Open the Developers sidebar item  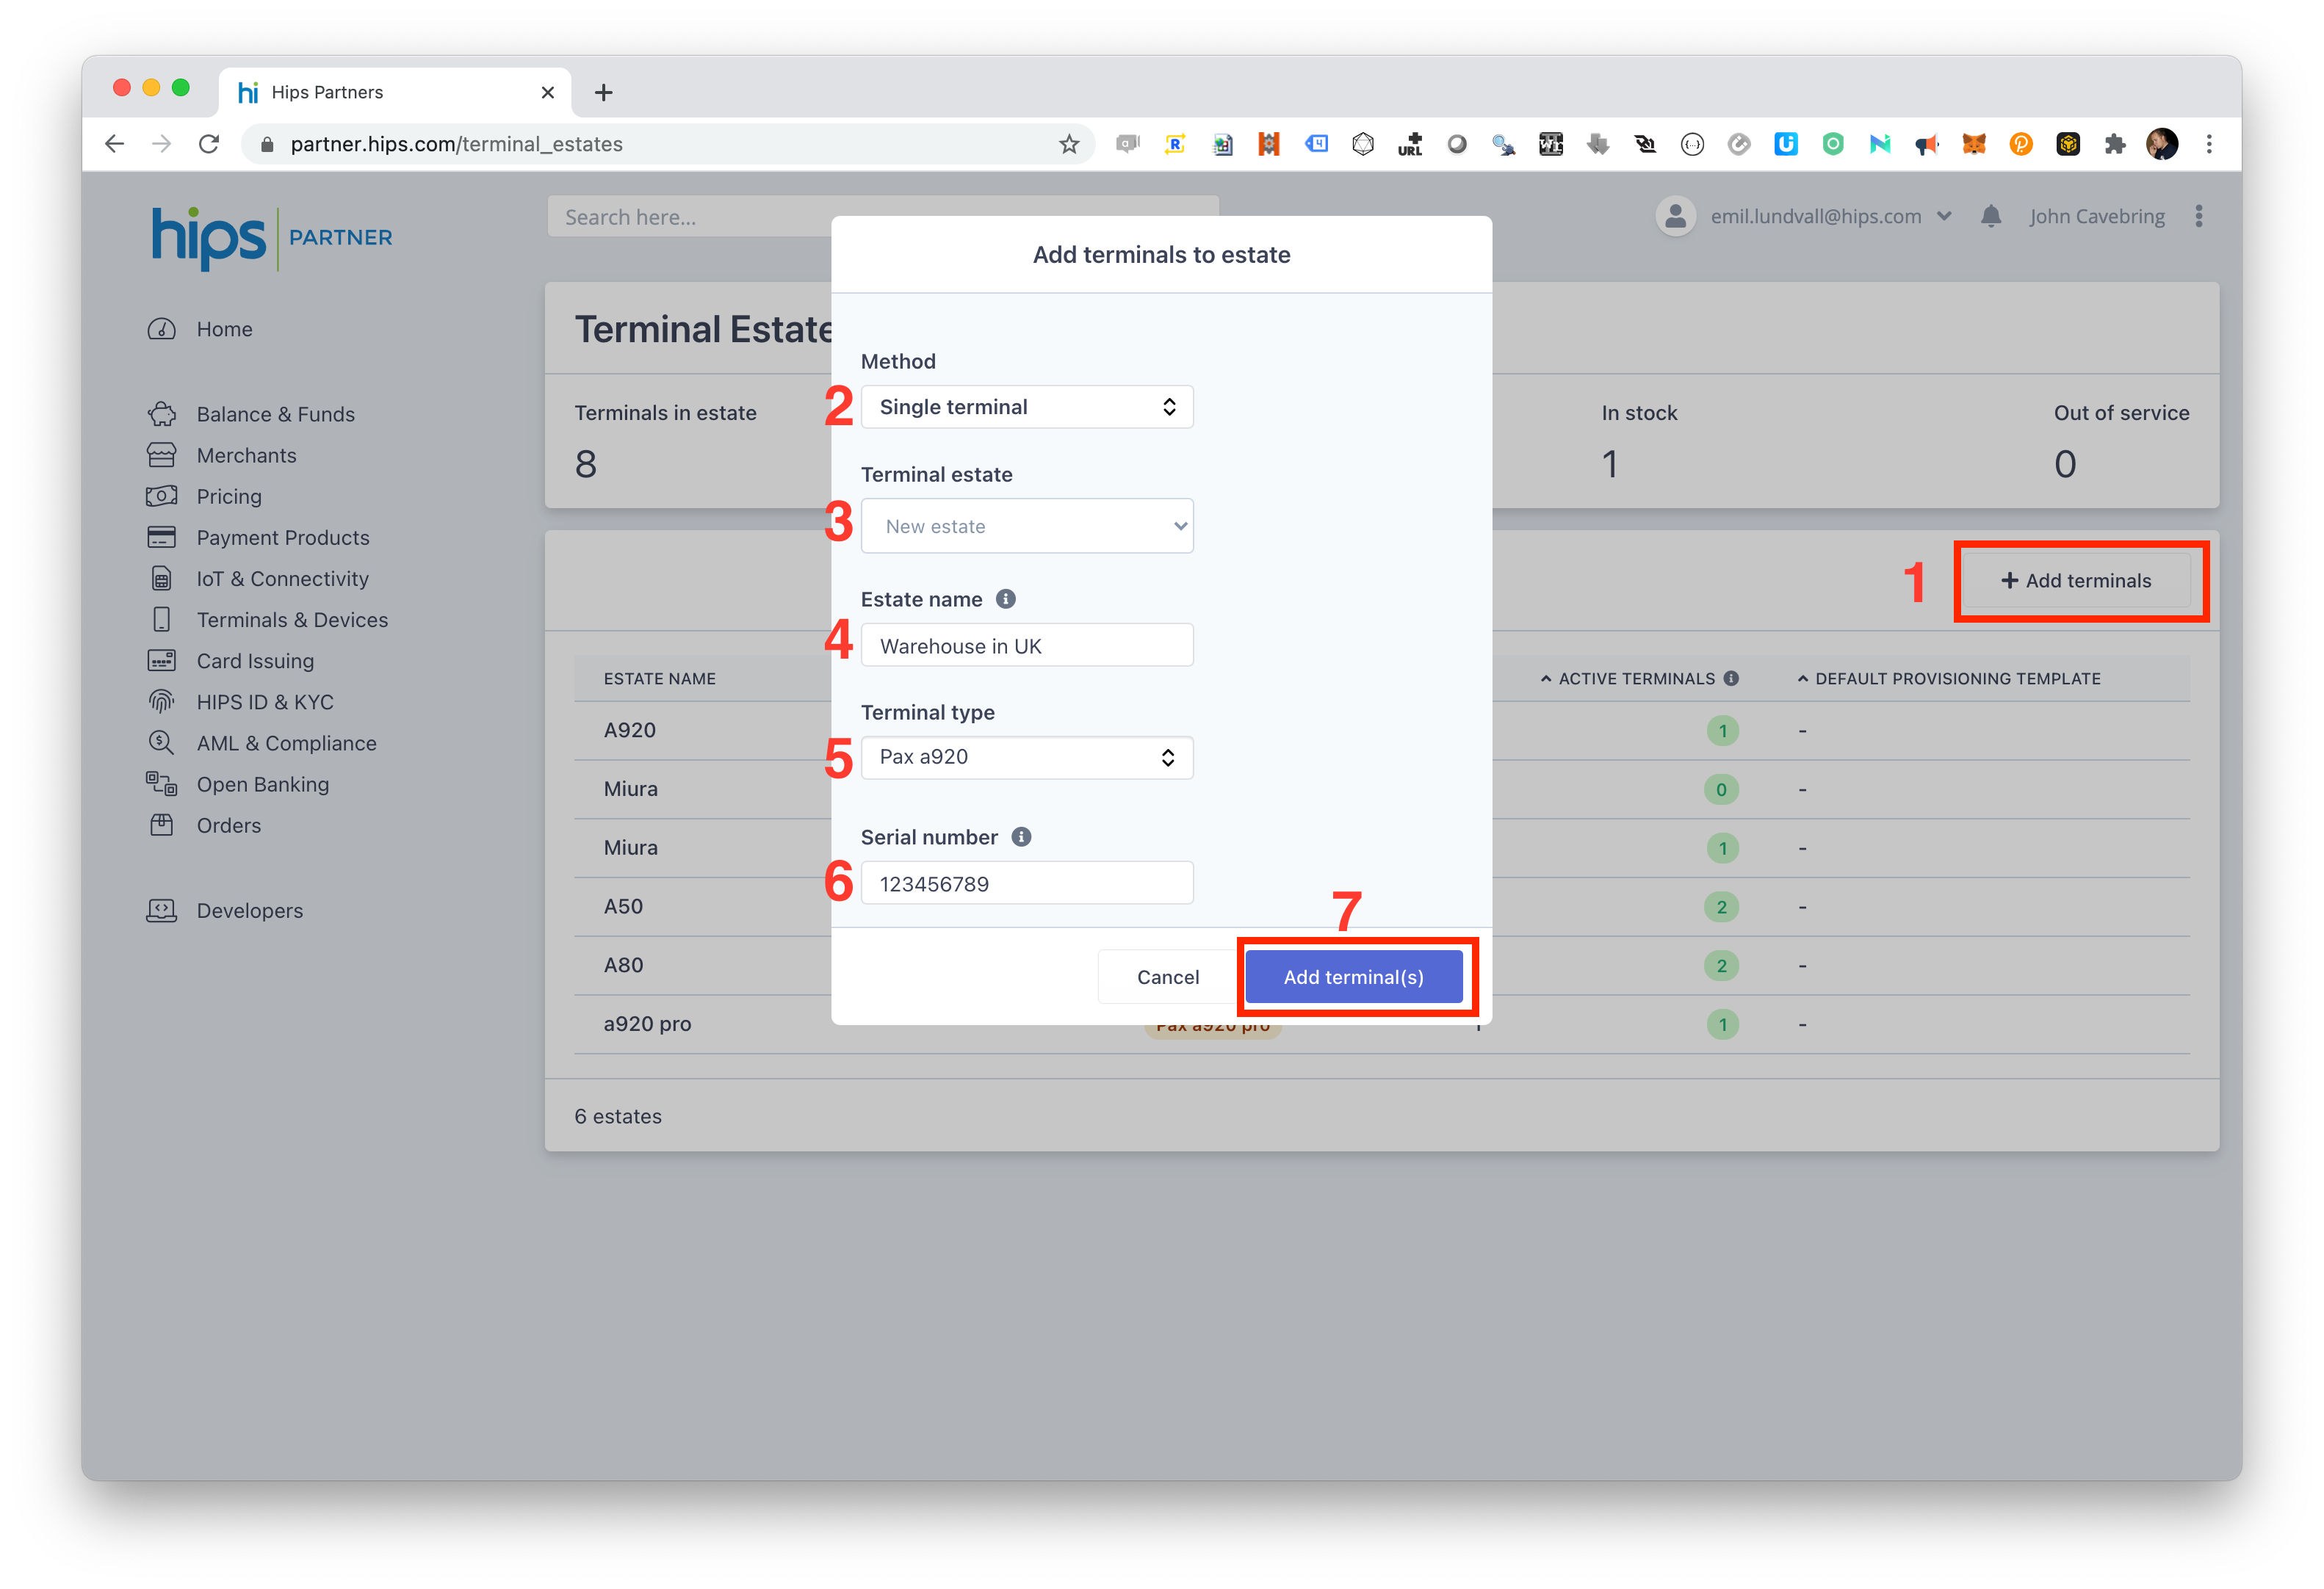click(x=249, y=911)
